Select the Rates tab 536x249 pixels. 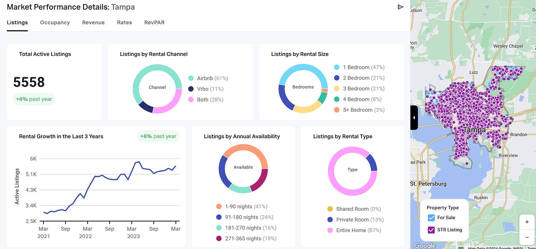tap(124, 22)
